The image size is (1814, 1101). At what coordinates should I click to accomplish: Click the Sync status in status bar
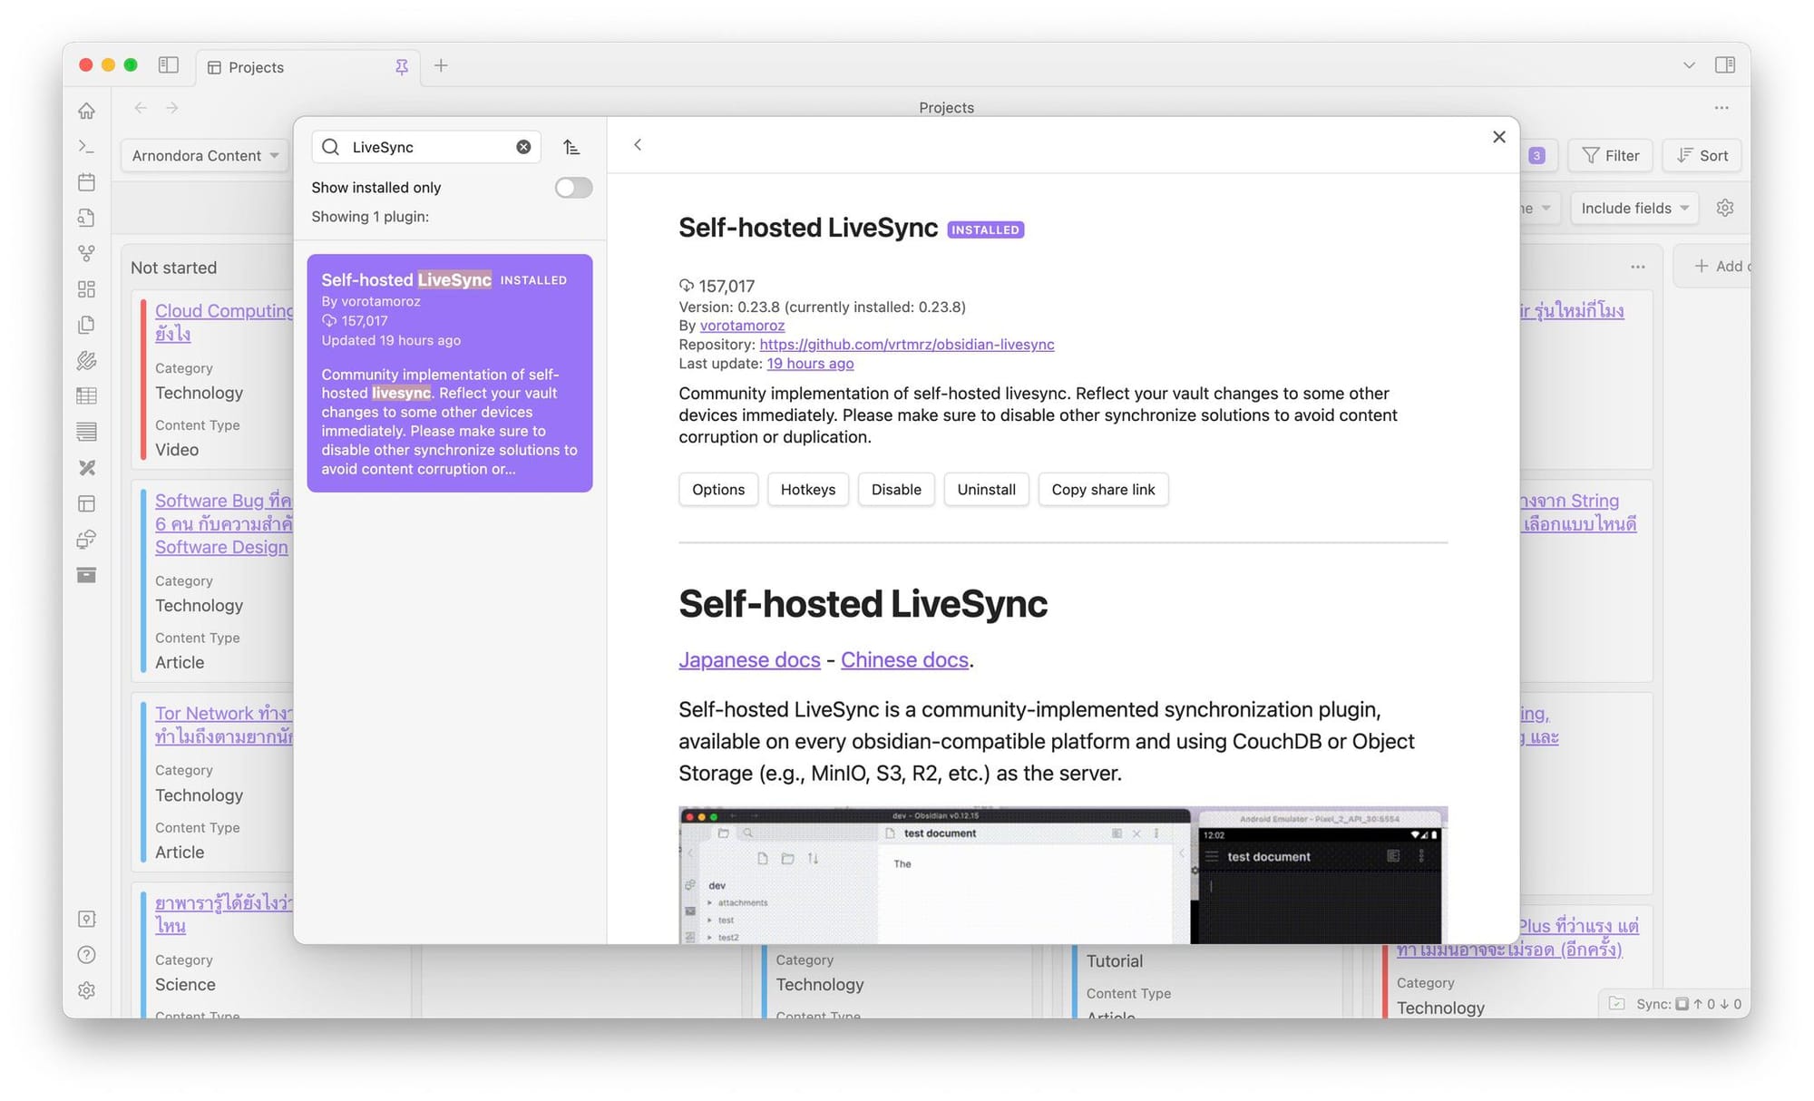1688,1004
